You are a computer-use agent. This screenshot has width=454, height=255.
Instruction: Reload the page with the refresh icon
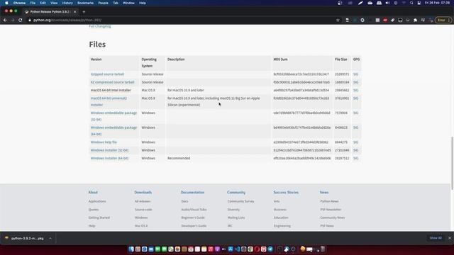point(21,21)
